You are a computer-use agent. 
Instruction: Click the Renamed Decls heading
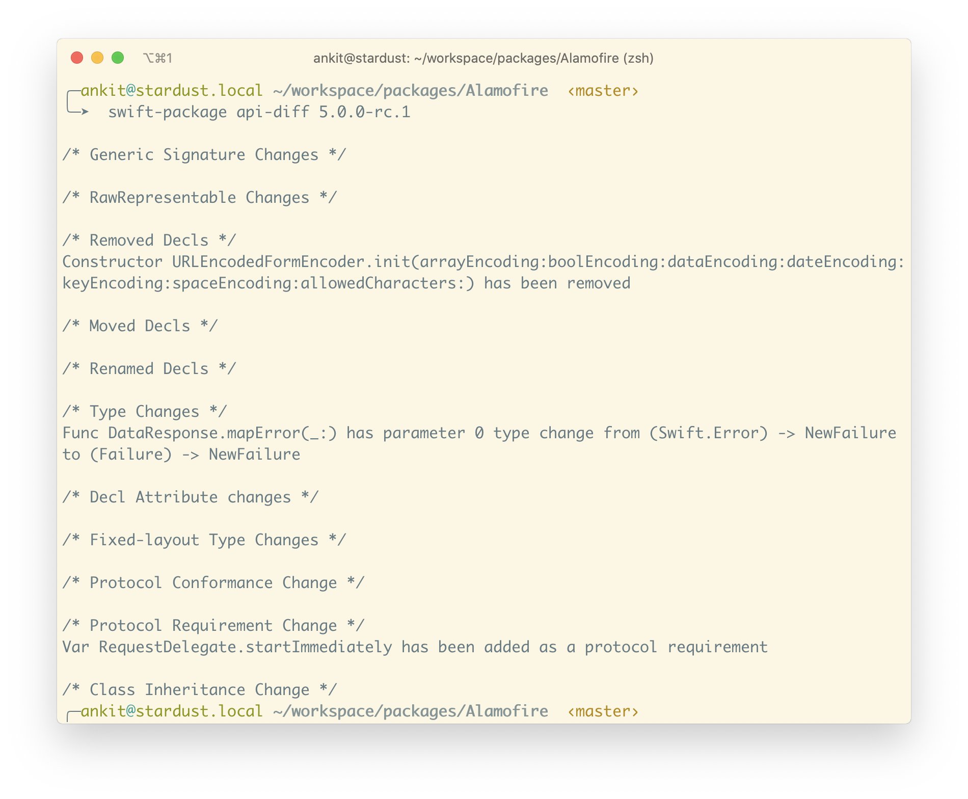pyautogui.click(x=149, y=369)
